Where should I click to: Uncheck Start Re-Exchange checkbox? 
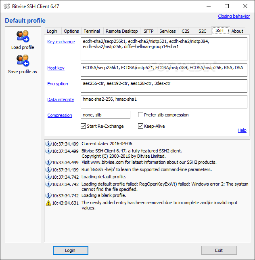pyautogui.click(x=83, y=126)
